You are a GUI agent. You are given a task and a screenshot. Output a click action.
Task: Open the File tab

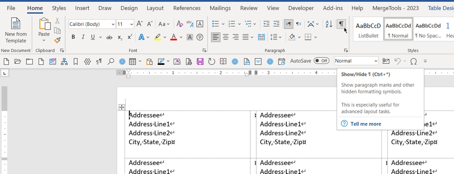[11, 8]
